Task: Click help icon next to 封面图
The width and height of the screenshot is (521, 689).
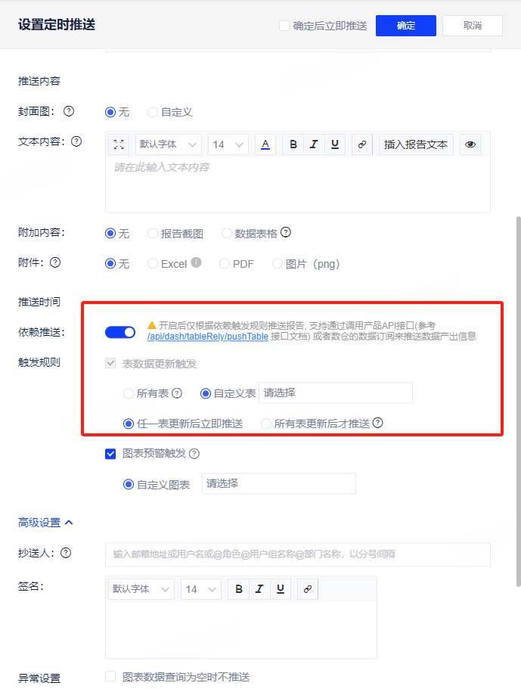Action: tap(69, 111)
